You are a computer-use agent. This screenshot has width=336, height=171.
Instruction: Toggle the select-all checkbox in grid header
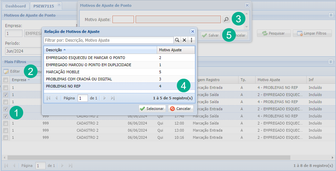(5, 80)
